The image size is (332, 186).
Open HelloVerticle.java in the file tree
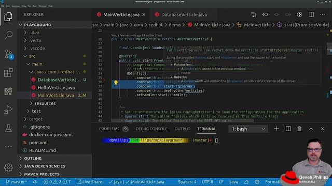pos(56,88)
